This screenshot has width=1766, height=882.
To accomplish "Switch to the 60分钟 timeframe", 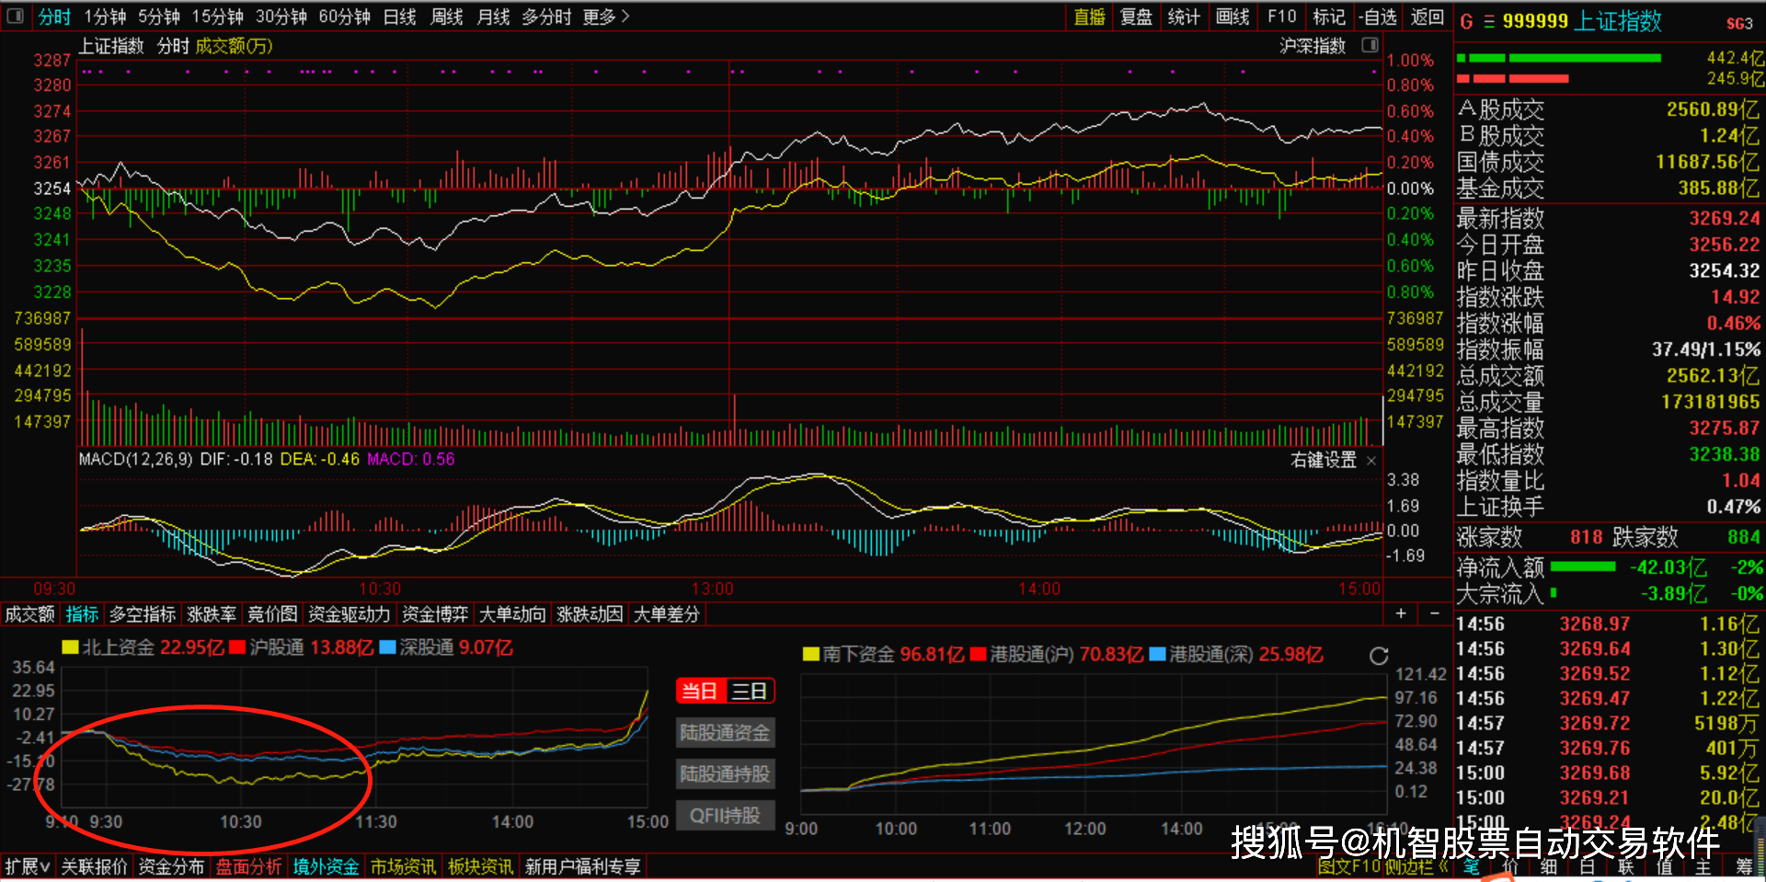I will pos(345,17).
